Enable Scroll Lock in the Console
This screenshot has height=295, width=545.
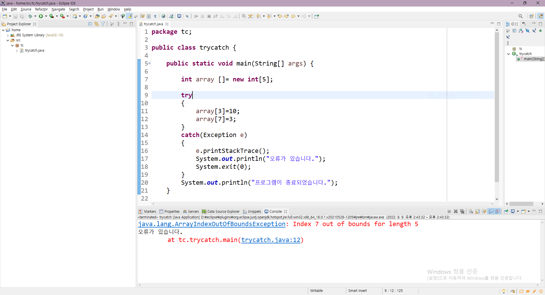tap(477, 211)
